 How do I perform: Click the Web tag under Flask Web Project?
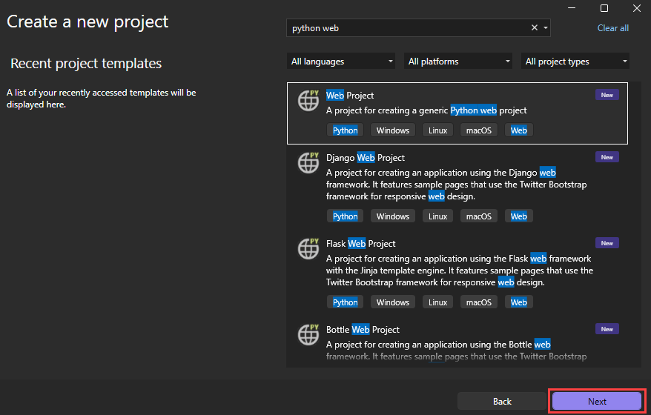click(x=518, y=302)
